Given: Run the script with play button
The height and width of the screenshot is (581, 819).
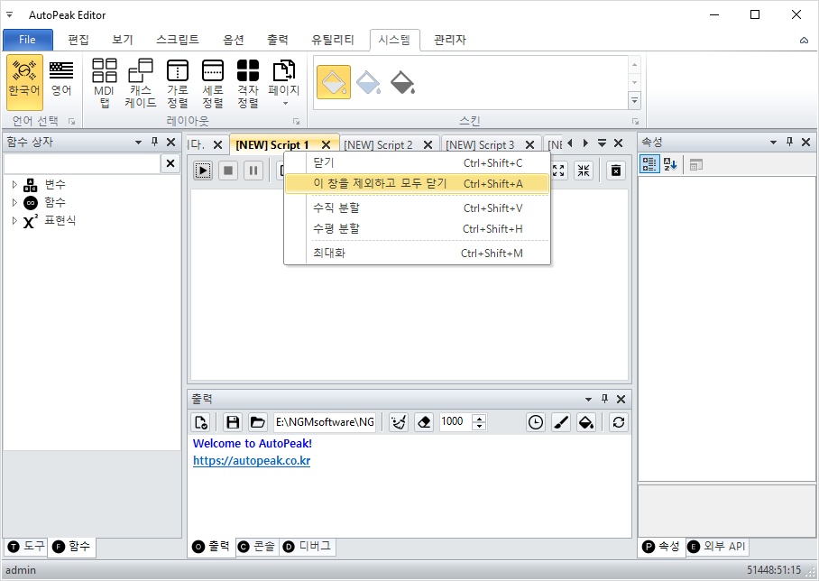Looking at the screenshot, I should (x=203, y=171).
